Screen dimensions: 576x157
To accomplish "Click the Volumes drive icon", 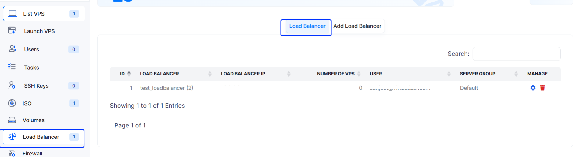I will tap(12, 120).
